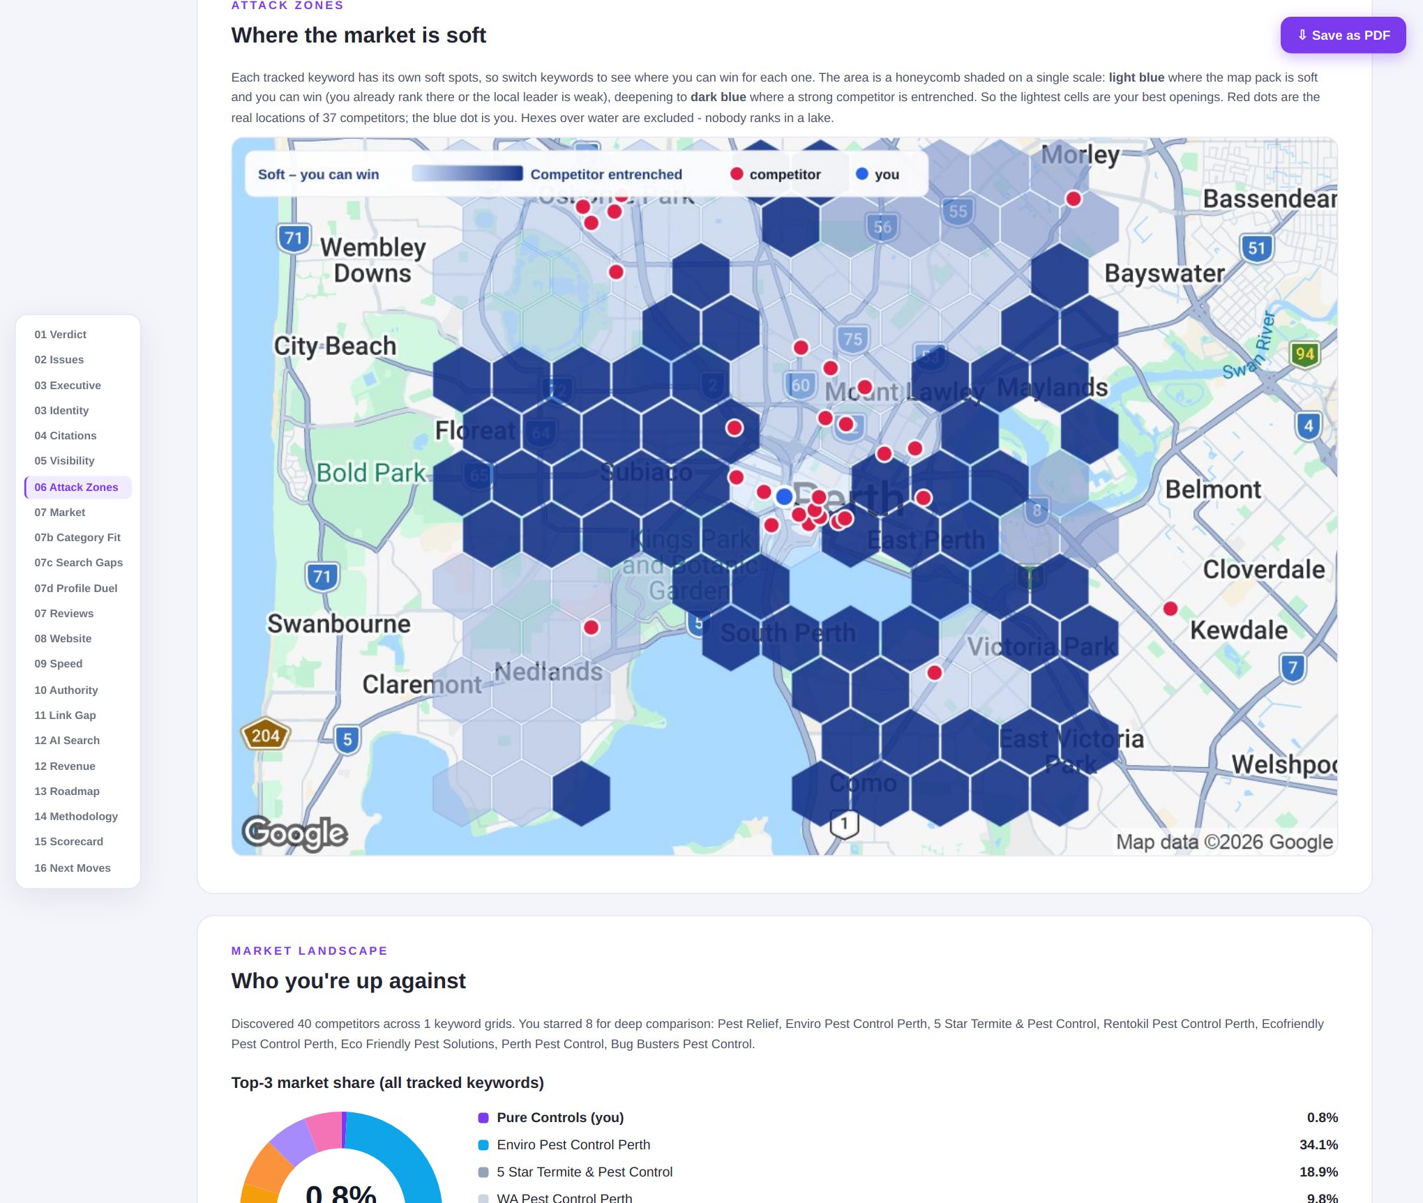The width and height of the screenshot is (1423, 1203).
Task: Click the route 56 shield on the map
Action: 882,227
